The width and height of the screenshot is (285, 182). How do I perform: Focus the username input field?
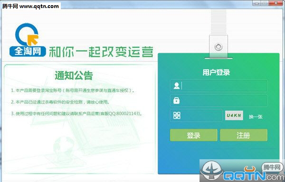coord(219,86)
